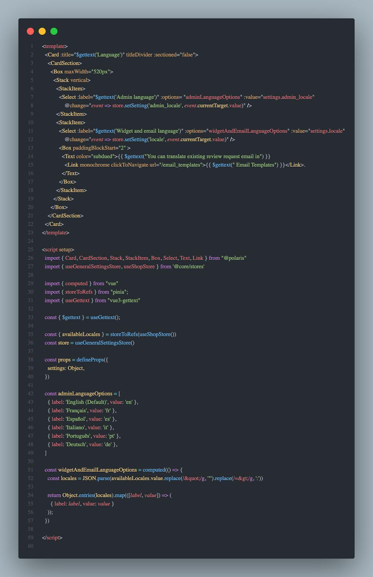
Task: Click the "/email_templates" url string
Action: click(x=181, y=165)
